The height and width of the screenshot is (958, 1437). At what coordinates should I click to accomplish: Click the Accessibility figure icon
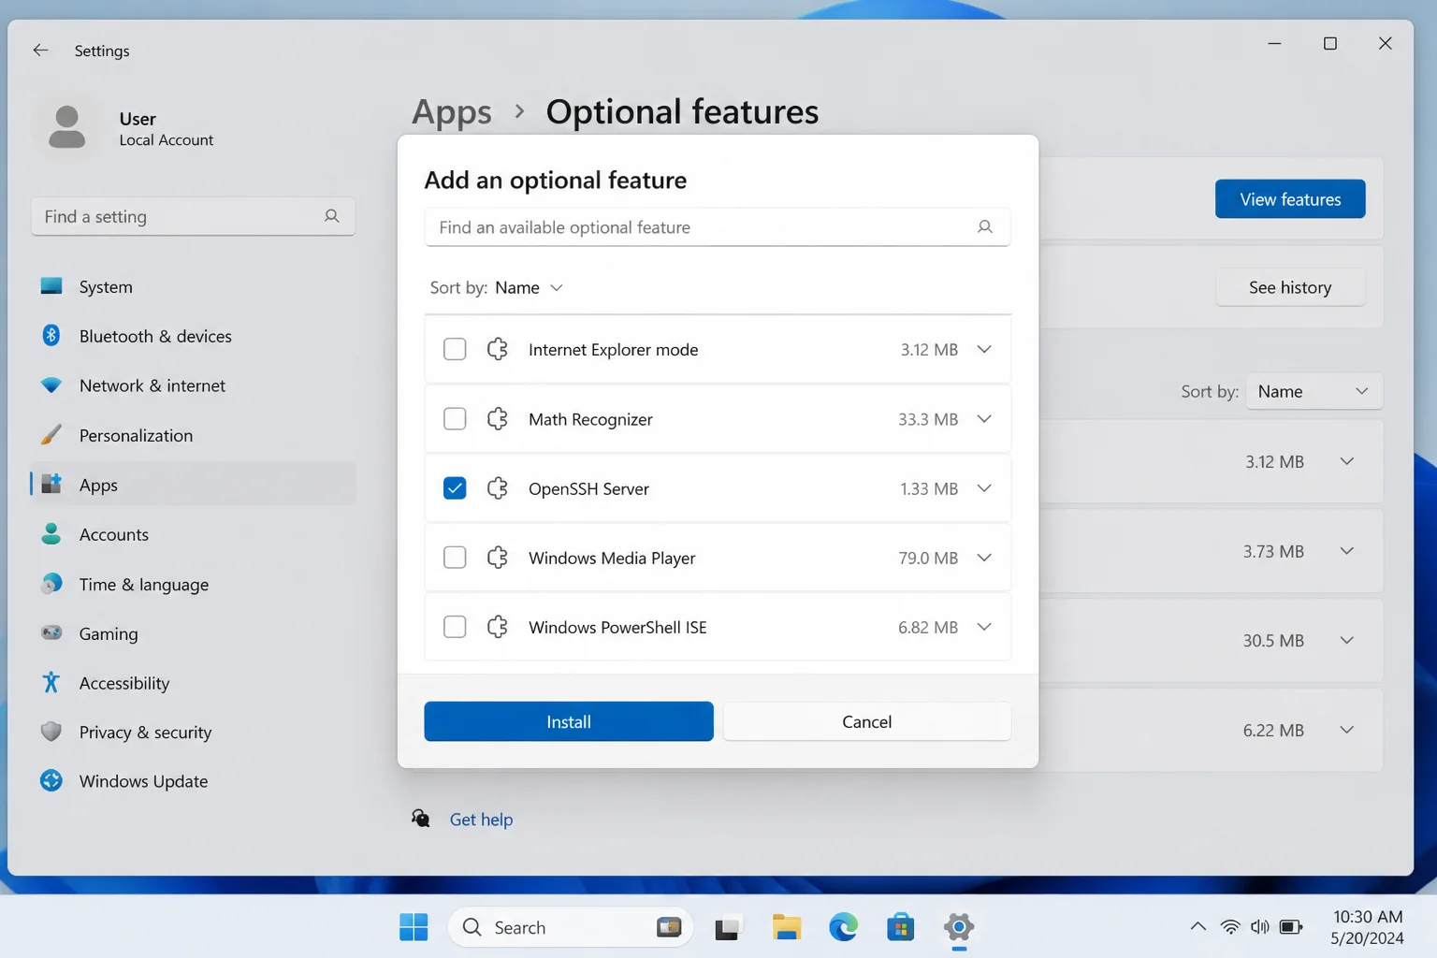(x=51, y=682)
